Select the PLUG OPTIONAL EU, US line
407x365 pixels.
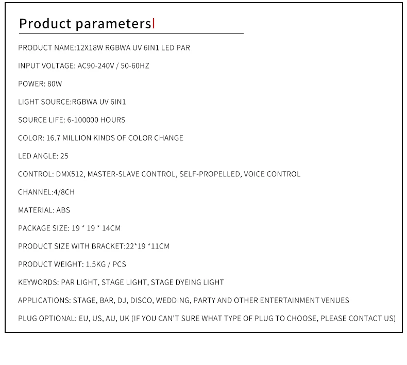pyautogui.click(x=207, y=319)
